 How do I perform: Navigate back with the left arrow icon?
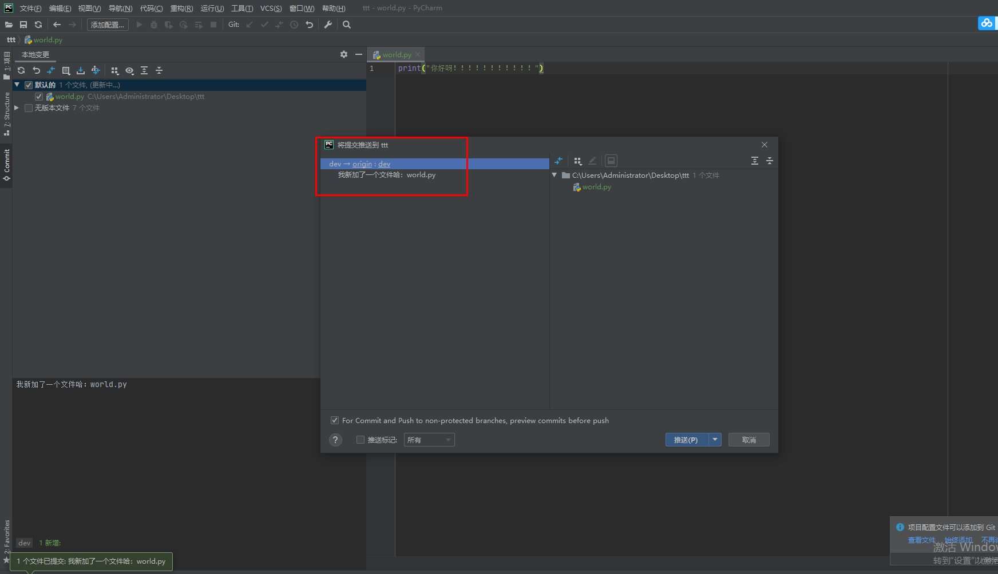57,25
